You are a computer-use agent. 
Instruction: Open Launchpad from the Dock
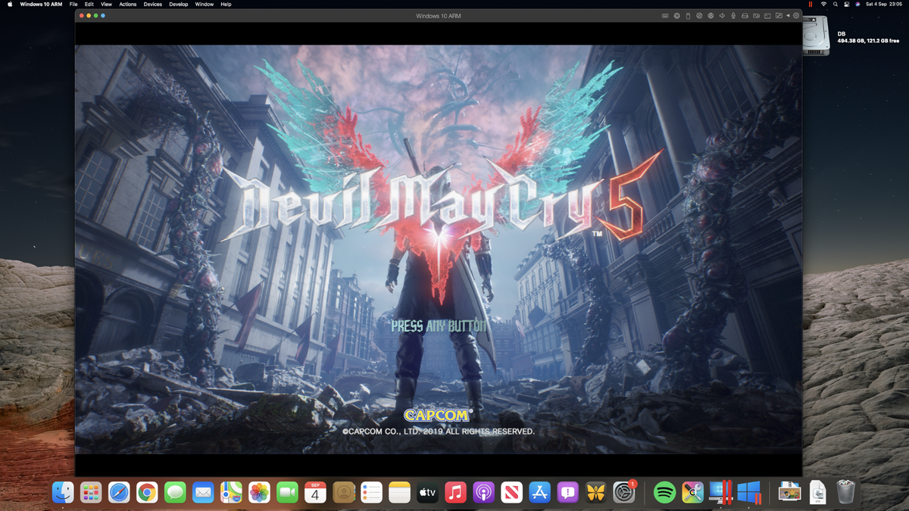tap(91, 493)
